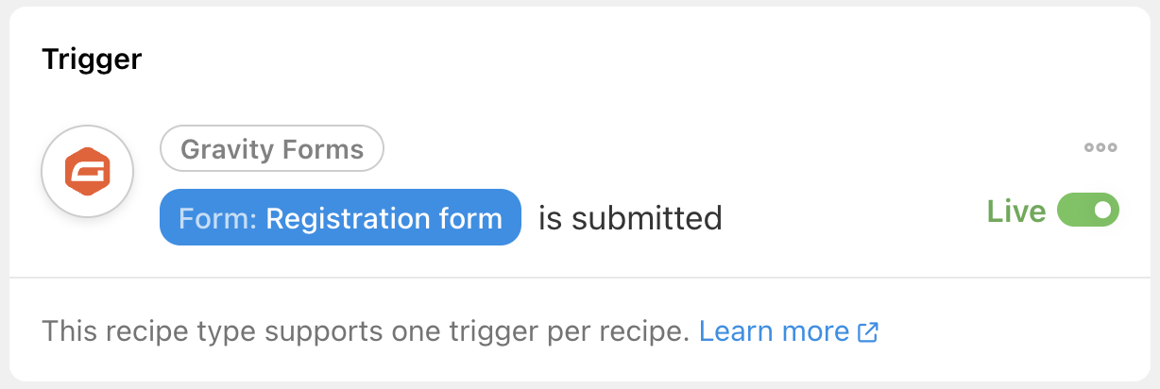
Task: Open the three-dot trigger options menu
Action: (x=1100, y=147)
